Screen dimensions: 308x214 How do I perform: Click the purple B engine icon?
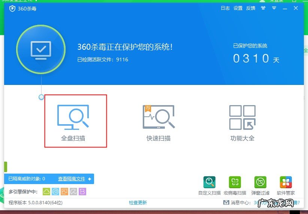pos(82,192)
